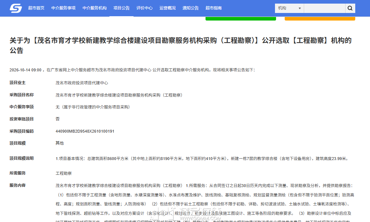
Task: Click the 服务内容 field label
Action: point(18,185)
